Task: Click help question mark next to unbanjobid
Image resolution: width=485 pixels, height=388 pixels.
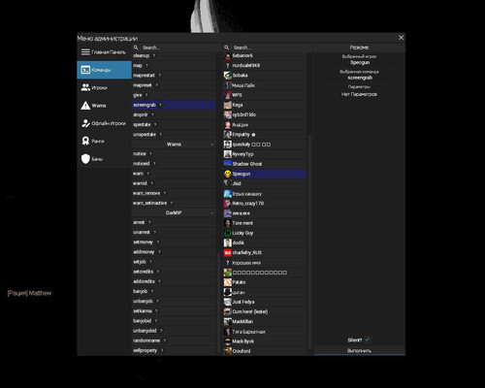Action: [161, 331]
